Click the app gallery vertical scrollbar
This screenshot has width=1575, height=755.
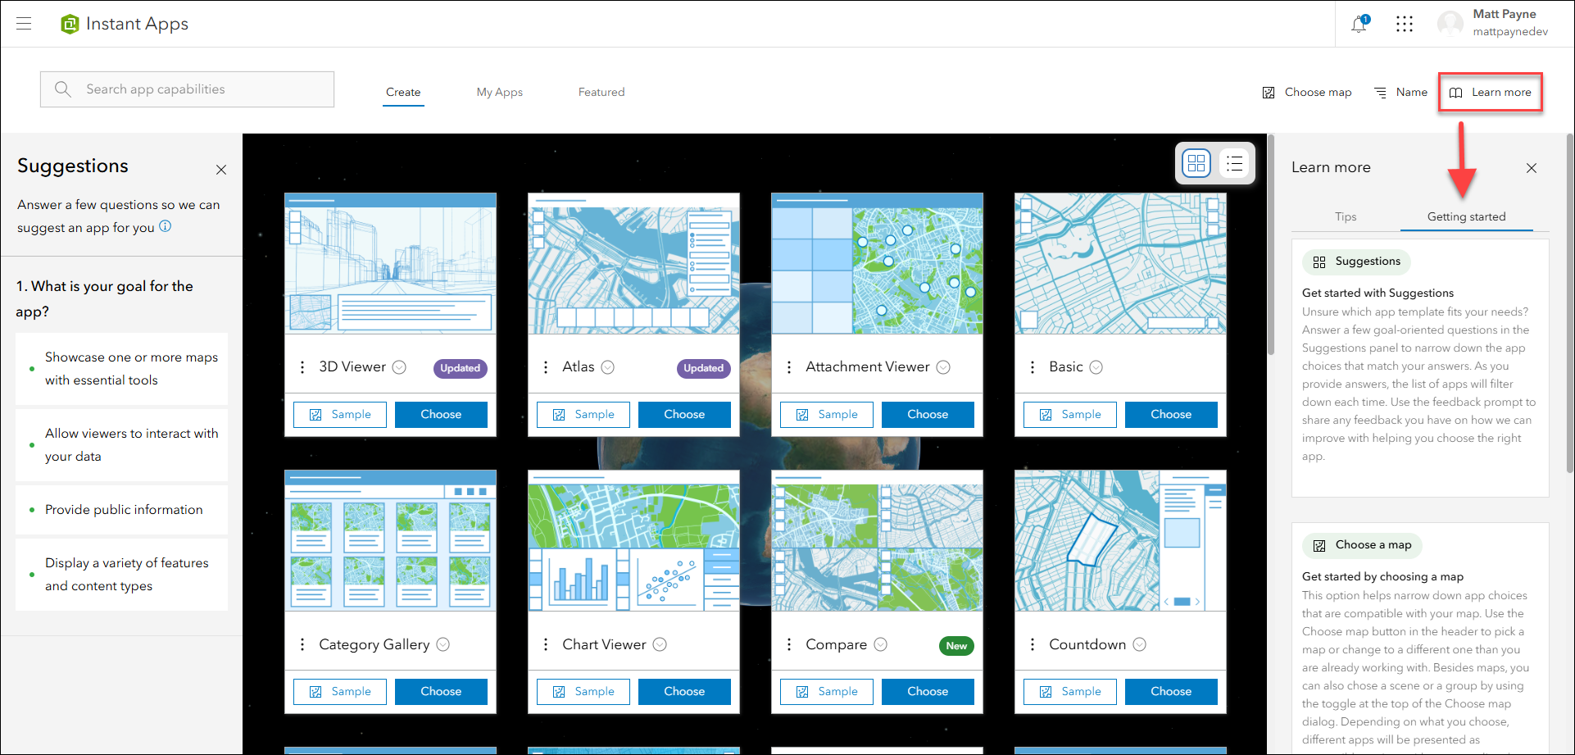pyautogui.click(x=1271, y=244)
